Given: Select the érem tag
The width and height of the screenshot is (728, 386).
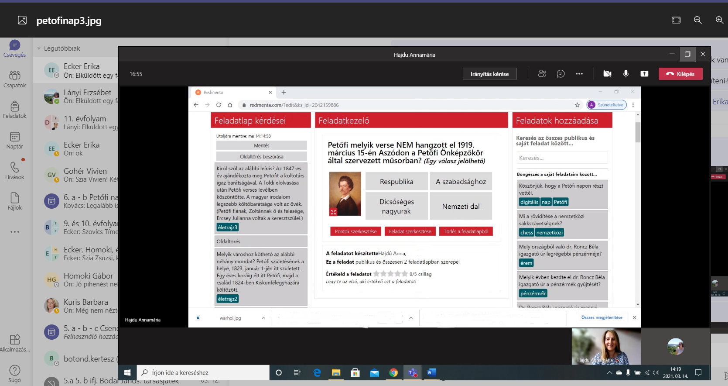Looking at the screenshot, I should 526,263.
